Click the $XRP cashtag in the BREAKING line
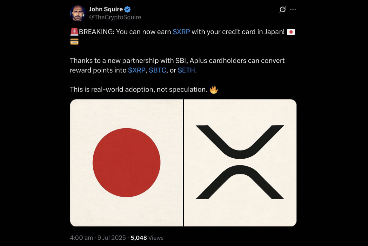Viewport: 368px width, 246px height. [x=181, y=32]
